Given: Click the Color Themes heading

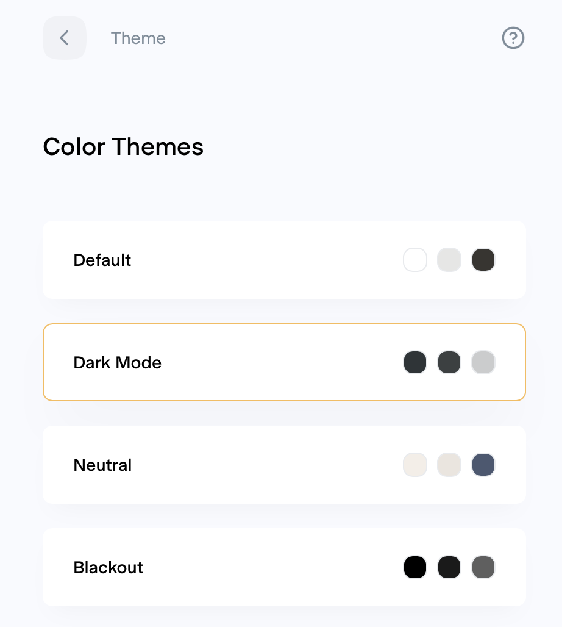Looking at the screenshot, I should (x=123, y=146).
